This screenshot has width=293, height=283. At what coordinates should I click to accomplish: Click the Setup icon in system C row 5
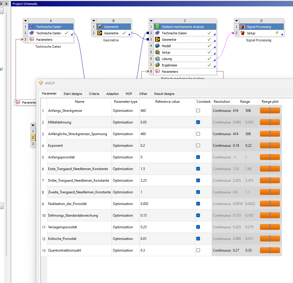[157, 52]
